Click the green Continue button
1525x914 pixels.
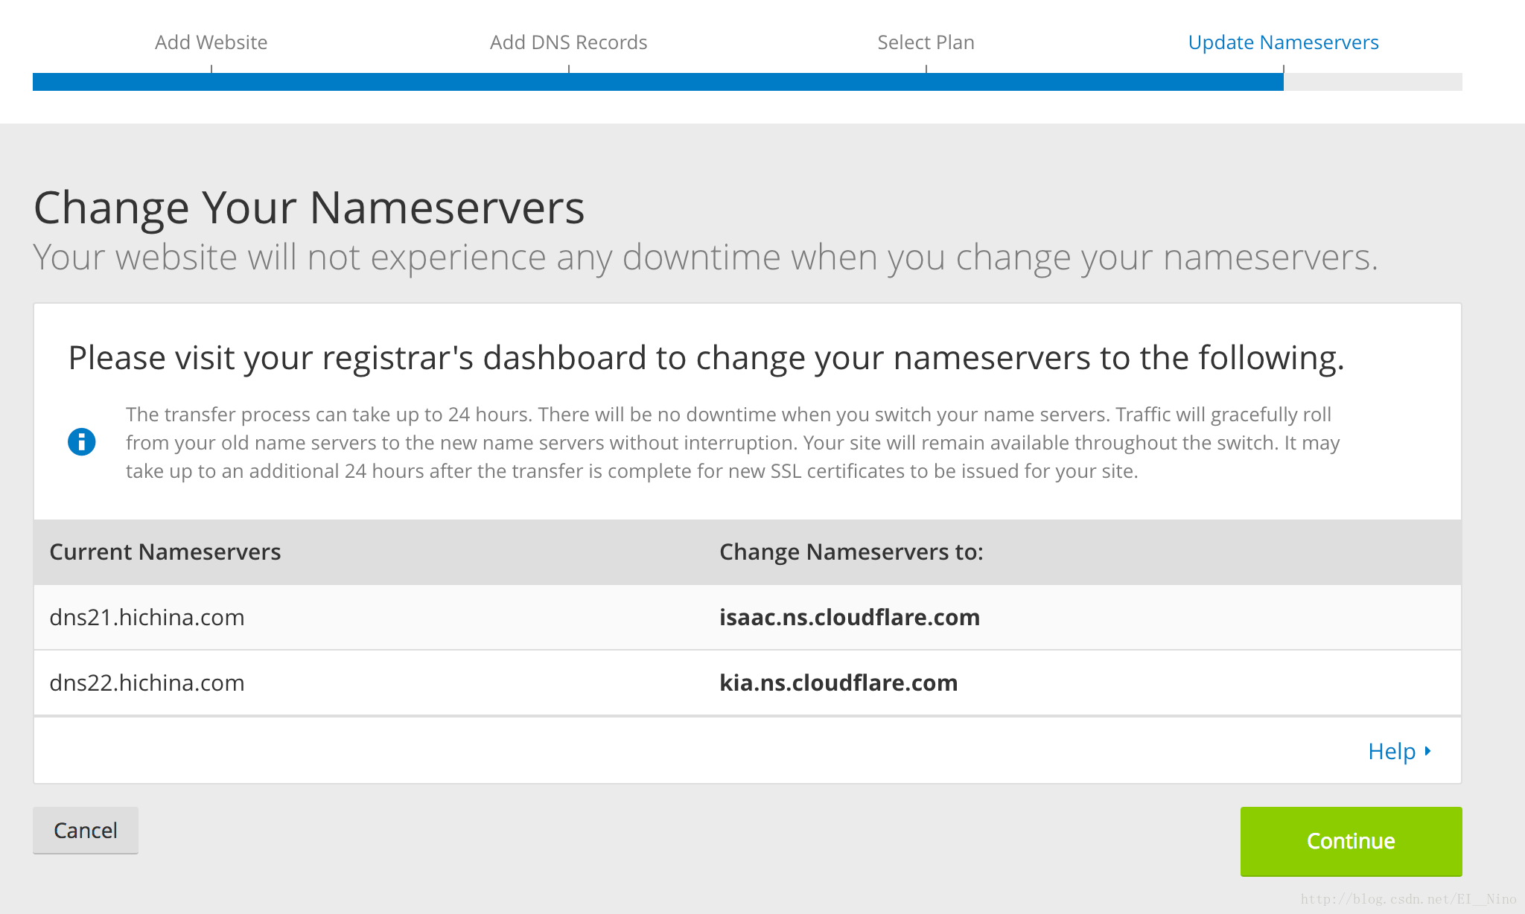(x=1351, y=841)
